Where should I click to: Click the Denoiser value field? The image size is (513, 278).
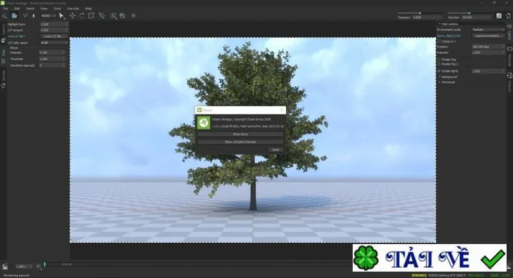click(476, 17)
